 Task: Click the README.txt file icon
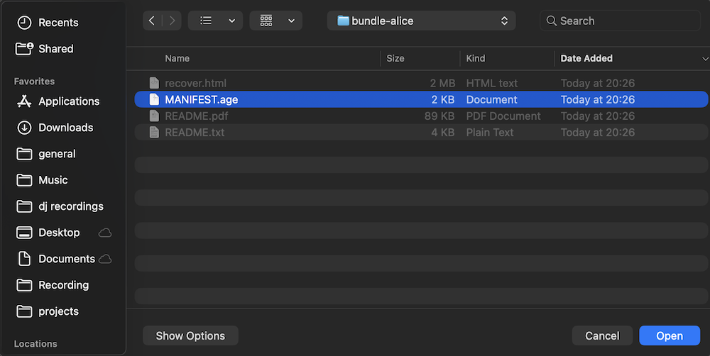tap(154, 132)
